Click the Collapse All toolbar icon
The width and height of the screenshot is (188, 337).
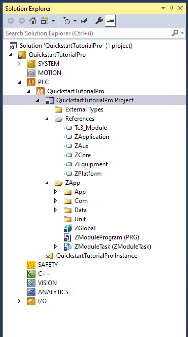pos(84,21)
